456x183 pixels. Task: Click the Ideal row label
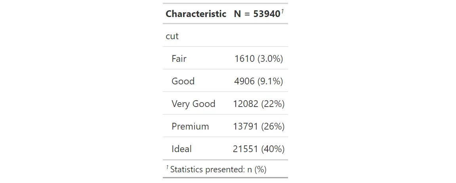(181, 149)
